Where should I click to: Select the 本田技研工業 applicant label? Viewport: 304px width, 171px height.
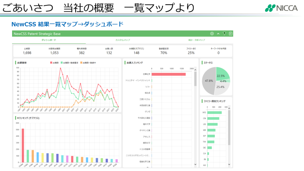[145, 106]
